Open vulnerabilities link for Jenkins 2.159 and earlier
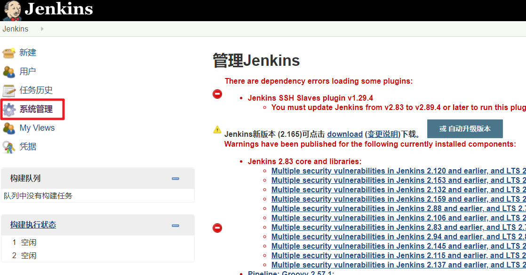 (398, 199)
